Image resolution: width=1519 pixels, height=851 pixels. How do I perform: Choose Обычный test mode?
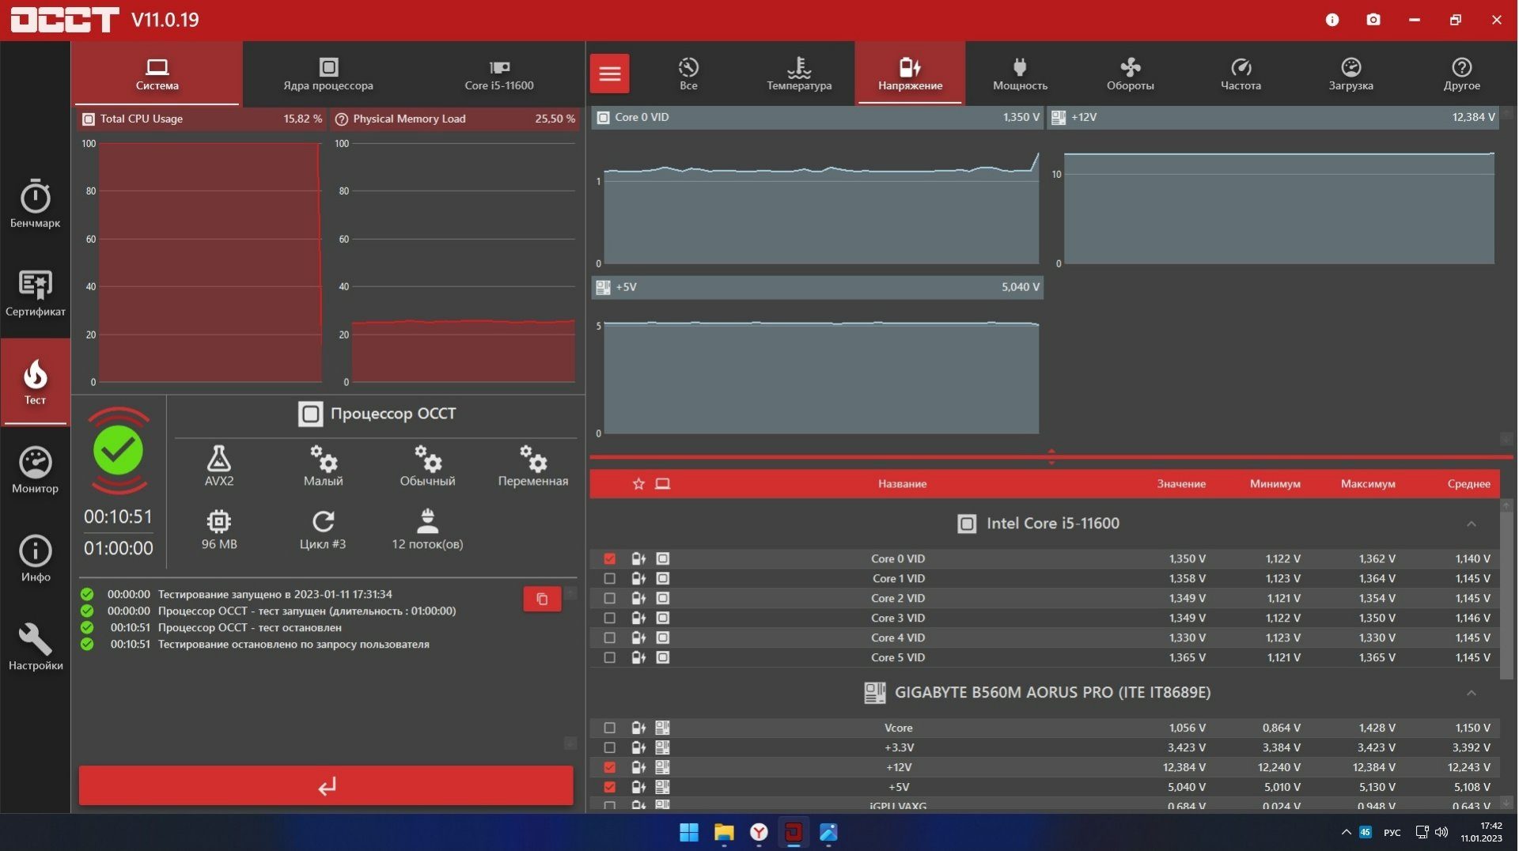[427, 465]
